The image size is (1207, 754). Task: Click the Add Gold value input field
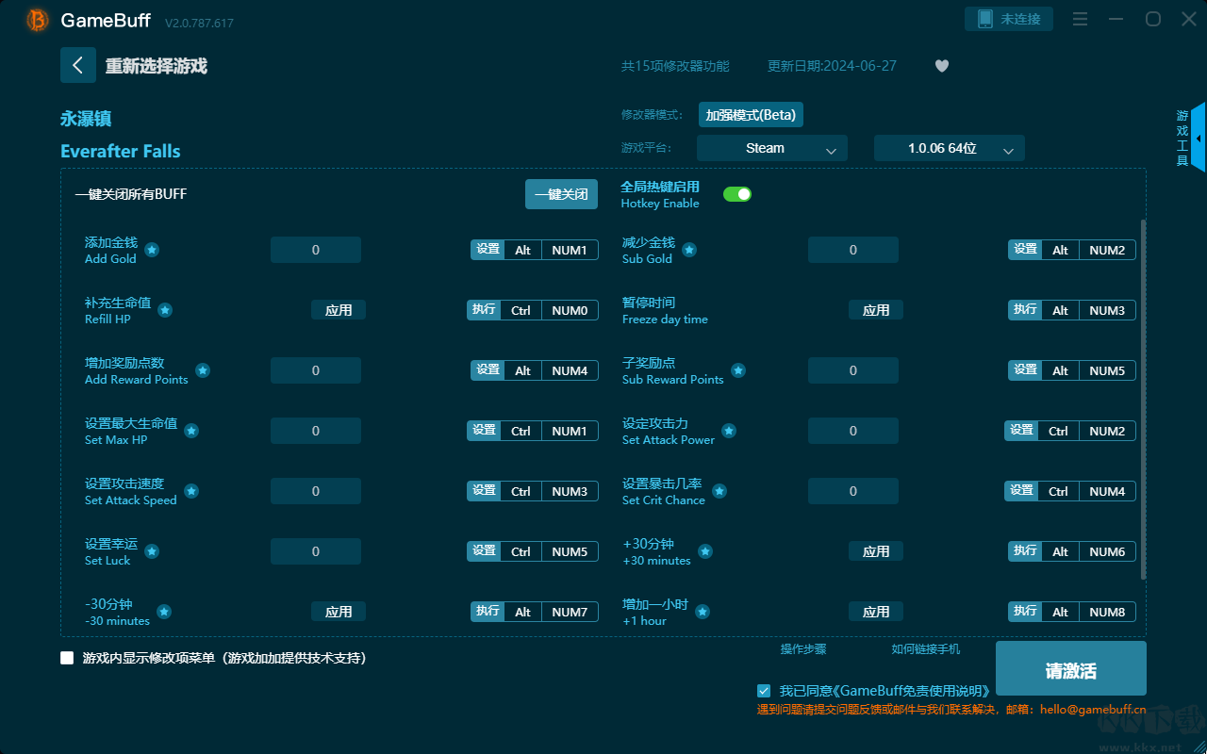[315, 250]
